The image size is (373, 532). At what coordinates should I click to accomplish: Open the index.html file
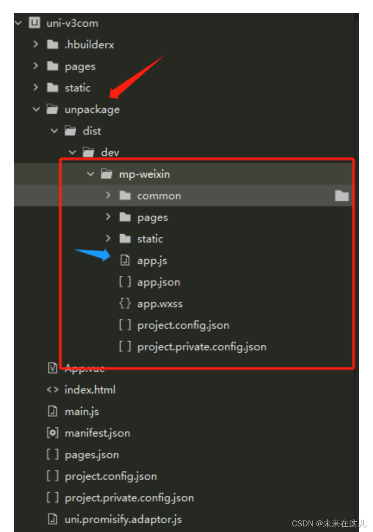(90, 390)
